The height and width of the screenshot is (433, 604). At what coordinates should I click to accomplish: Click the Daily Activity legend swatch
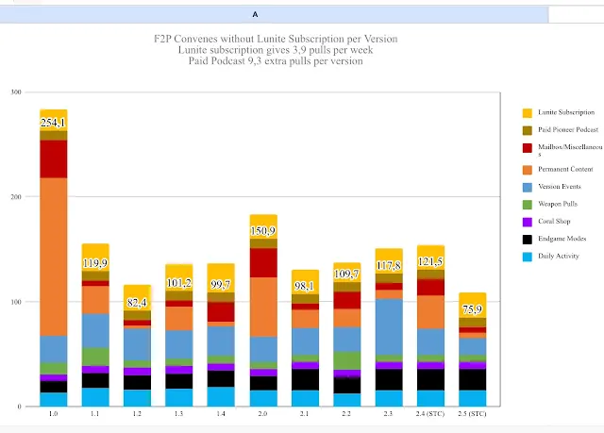pos(528,257)
